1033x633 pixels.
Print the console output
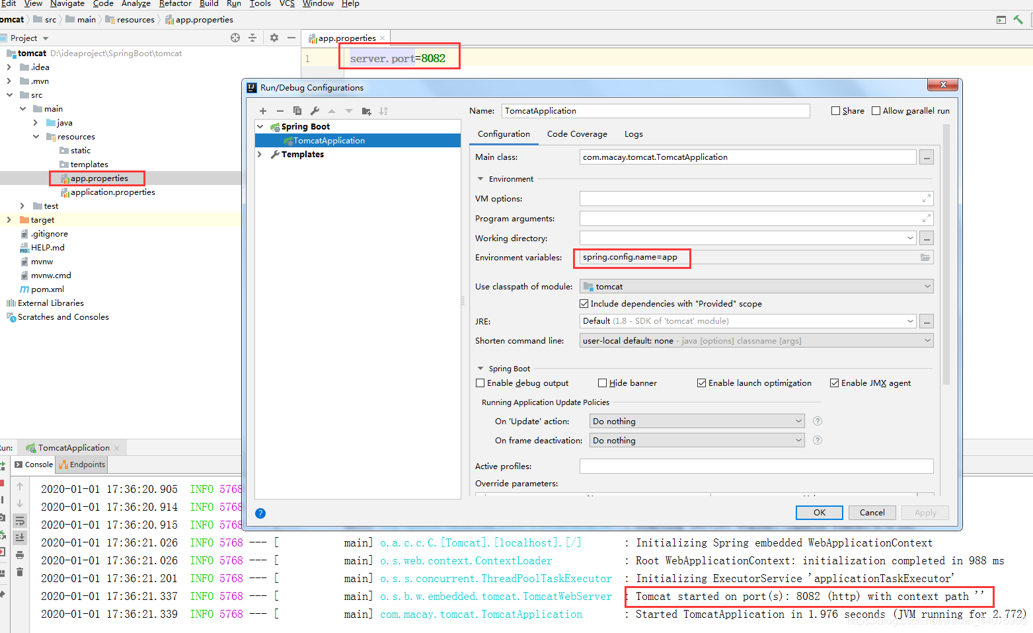[x=20, y=555]
